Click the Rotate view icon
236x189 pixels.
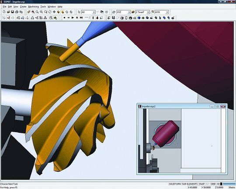(50, 12)
